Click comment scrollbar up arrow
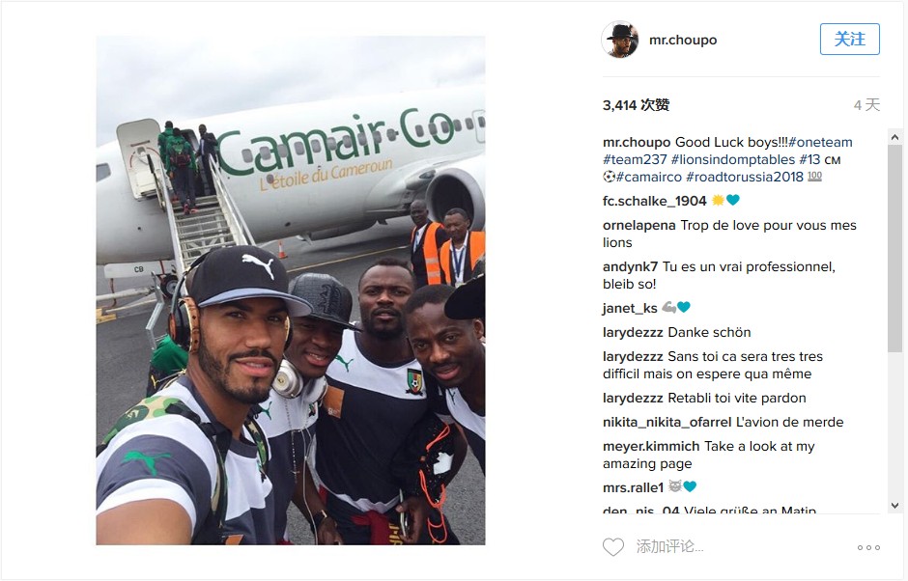 point(894,137)
